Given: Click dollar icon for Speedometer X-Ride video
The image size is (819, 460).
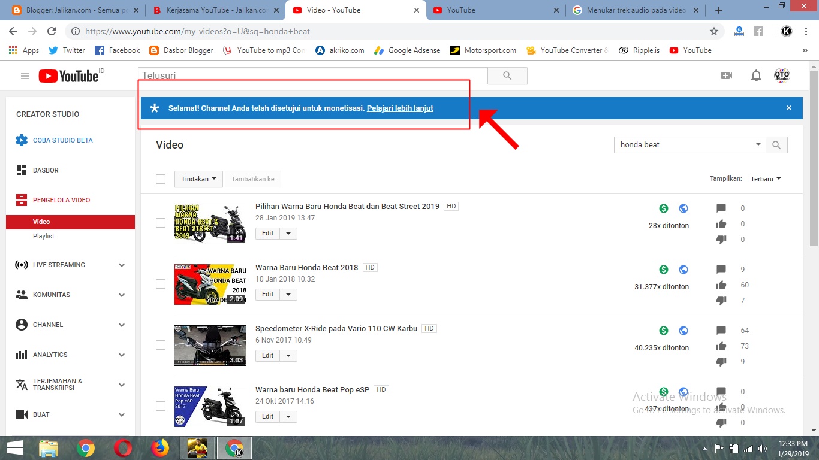Looking at the screenshot, I should click(664, 331).
